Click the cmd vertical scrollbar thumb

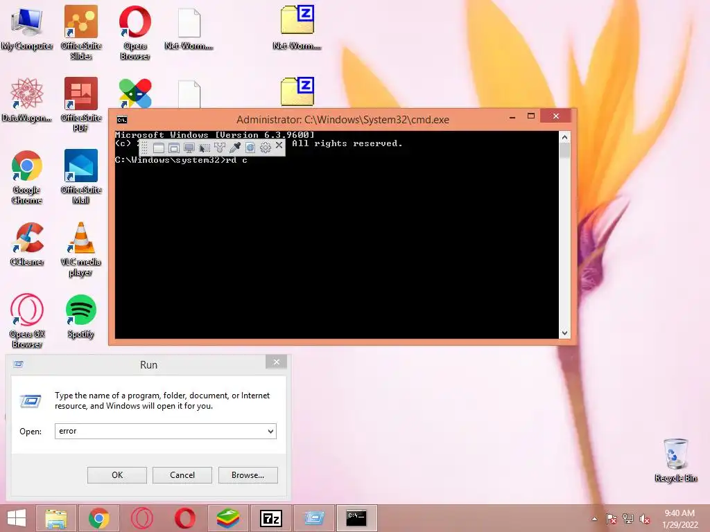tap(564, 150)
